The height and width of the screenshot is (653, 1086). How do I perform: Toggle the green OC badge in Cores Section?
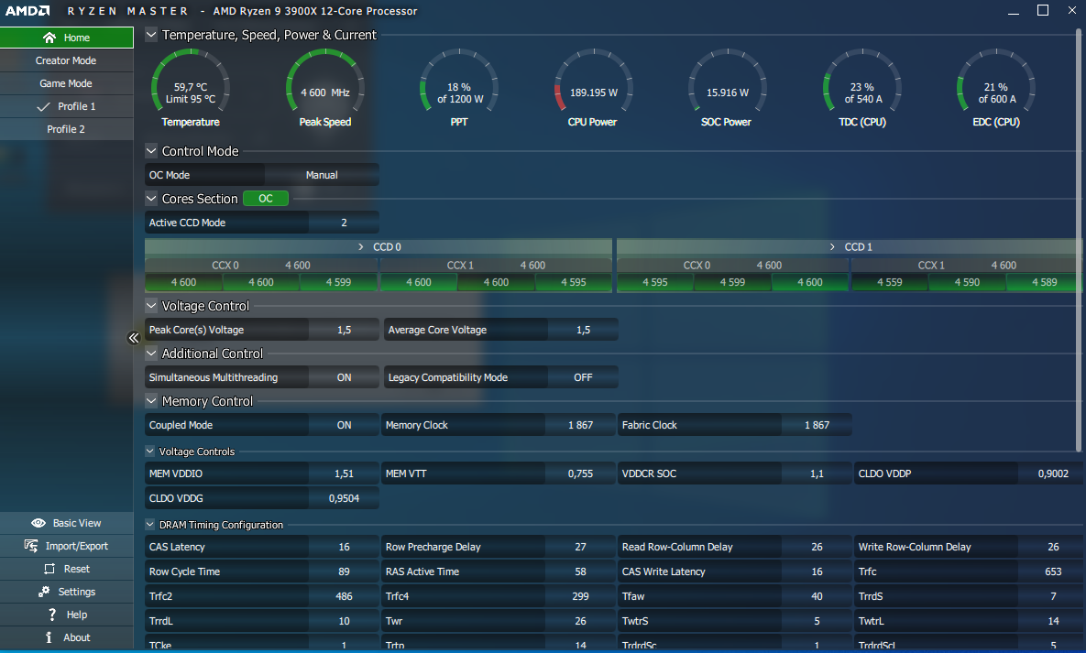(265, 199)
